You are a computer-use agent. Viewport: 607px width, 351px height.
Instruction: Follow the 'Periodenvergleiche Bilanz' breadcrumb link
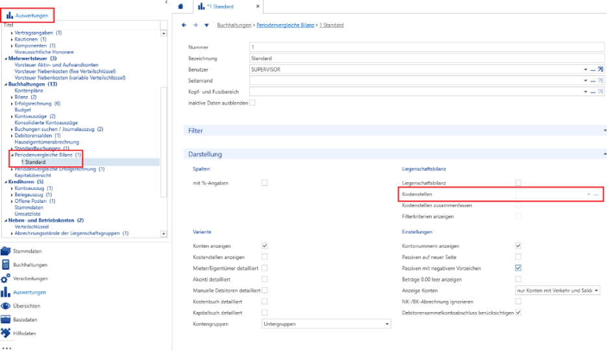pos(285,25)
